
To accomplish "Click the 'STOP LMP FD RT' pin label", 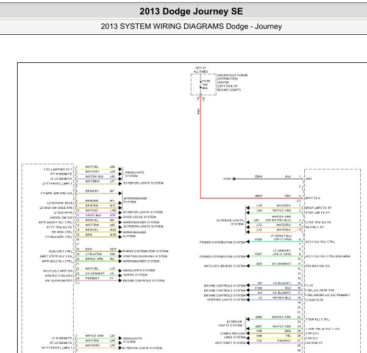I will 318,213.
